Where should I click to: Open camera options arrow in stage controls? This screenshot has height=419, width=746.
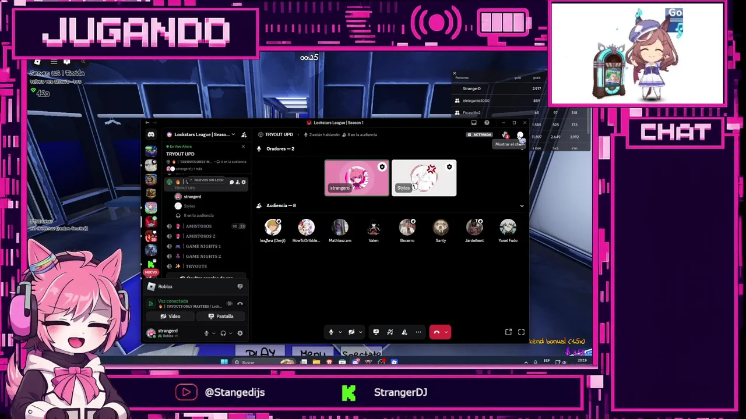pos(361,332)
